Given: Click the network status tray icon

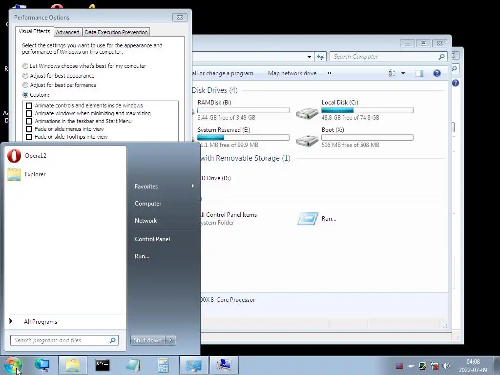Looking at the screenshot, I should coord(434,366).
